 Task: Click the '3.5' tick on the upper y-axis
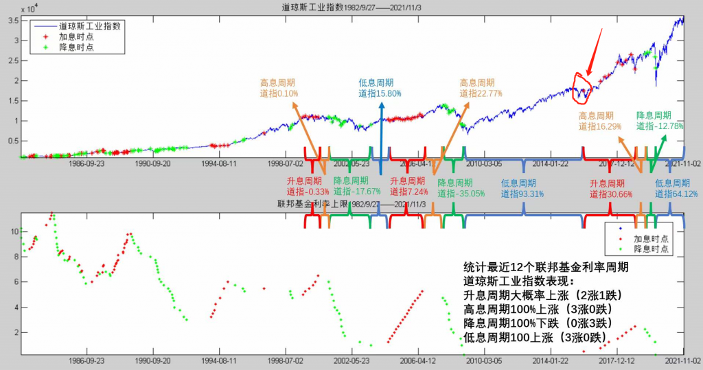[14, 21]
